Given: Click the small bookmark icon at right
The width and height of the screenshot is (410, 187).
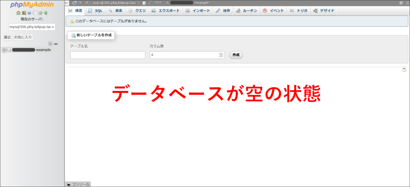Looking at the screenshot, I should coord(404,69).
